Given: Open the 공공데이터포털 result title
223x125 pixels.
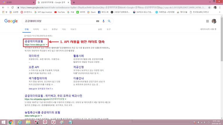Looking at the screenshot, I should 34,41.
